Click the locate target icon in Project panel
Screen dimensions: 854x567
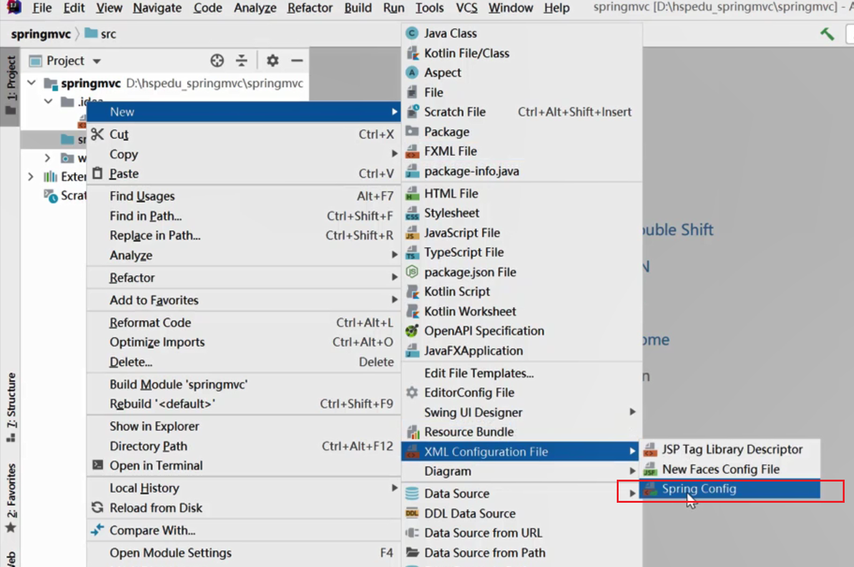click(x=217, y=61)
